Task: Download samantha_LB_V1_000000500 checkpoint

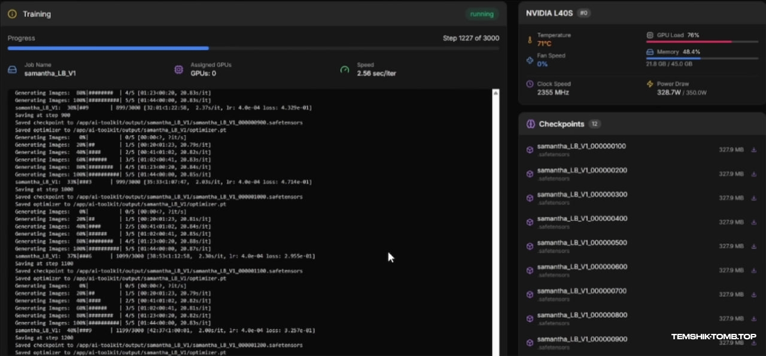Action: pos(754,246)
